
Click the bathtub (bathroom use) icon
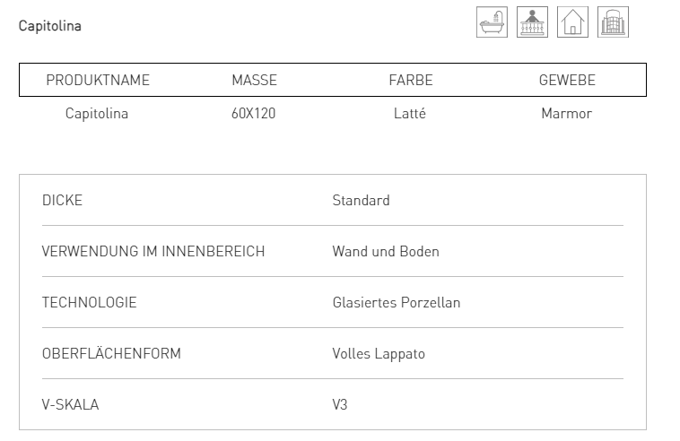click(x=492, y=22)
